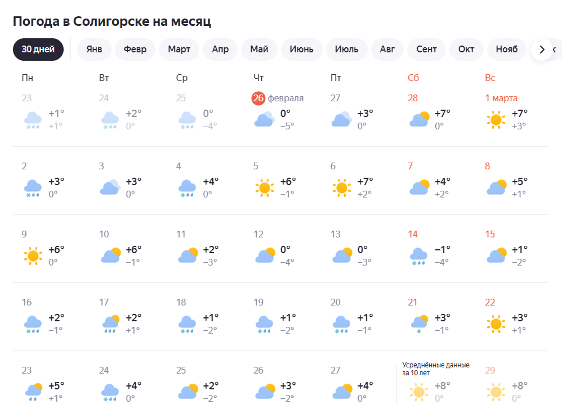Click the rain cloud icon for March 23
The height and width of the screenshot is (418, 562).
coord(33,392)
